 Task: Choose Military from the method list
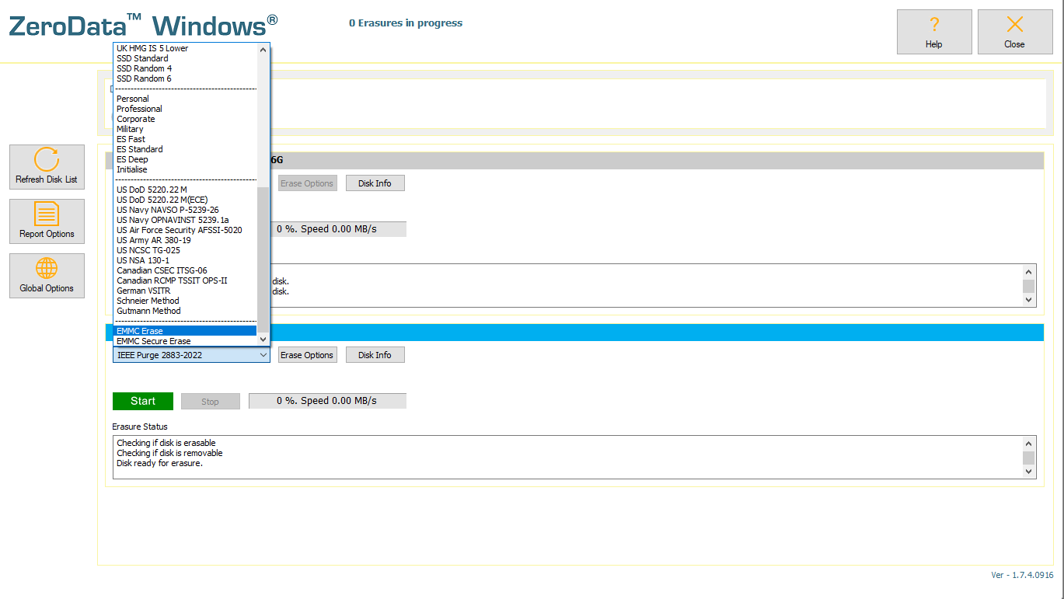coord(185,129)
